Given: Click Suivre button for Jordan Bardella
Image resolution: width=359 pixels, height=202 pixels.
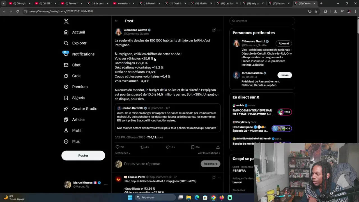Looking at the screenshot, I should coord(284,75).
